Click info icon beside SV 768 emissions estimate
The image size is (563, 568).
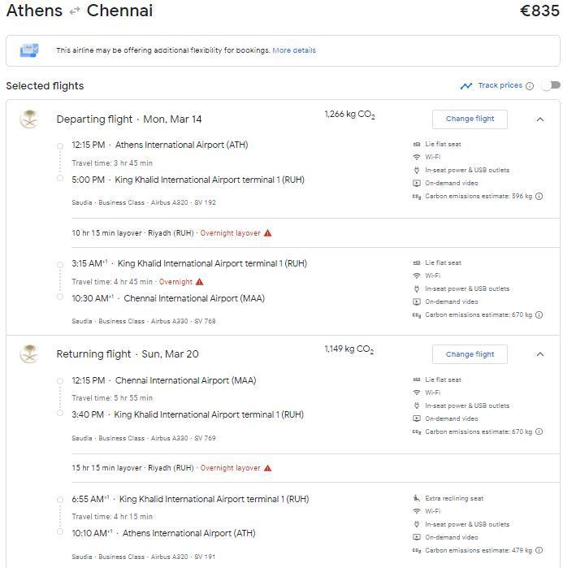tap(539, 315)
